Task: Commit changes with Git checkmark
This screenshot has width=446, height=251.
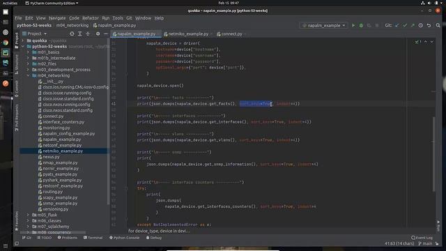Action: (x=405, y=25)
